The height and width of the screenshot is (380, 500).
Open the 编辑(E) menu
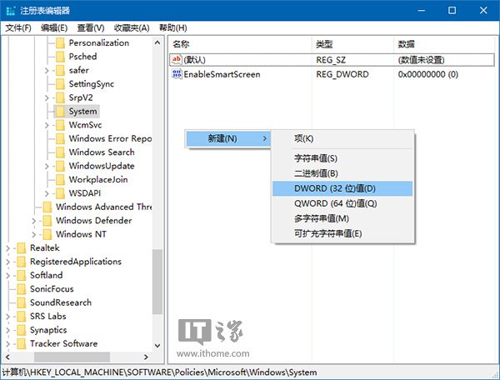(54, 28)
